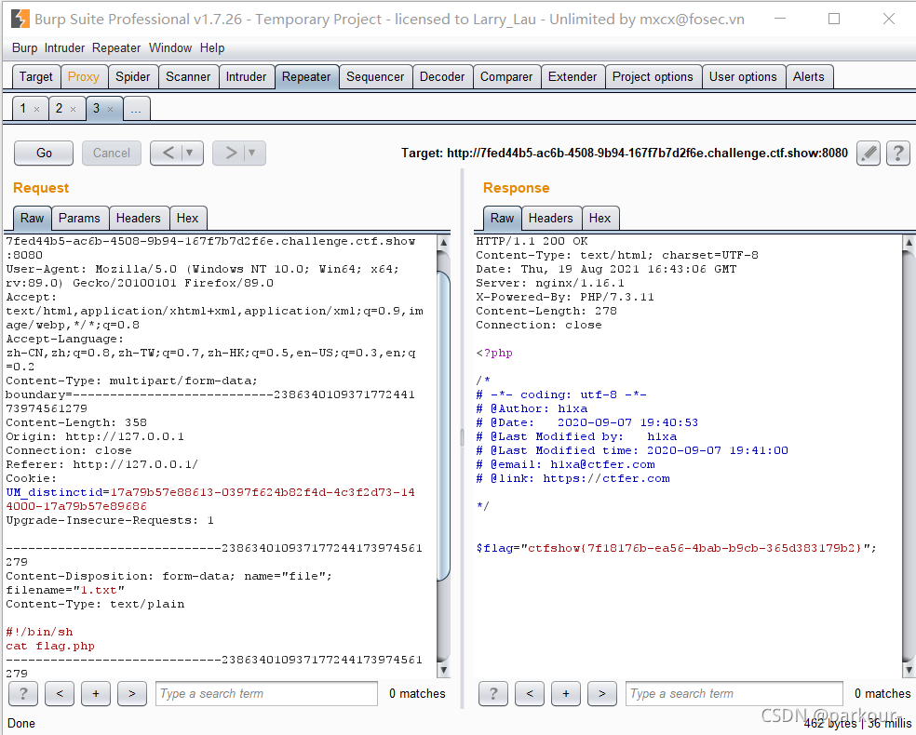Open the Repeater help question-mark icon
Screen dimensions: 916x735
(x=898, y=153)
